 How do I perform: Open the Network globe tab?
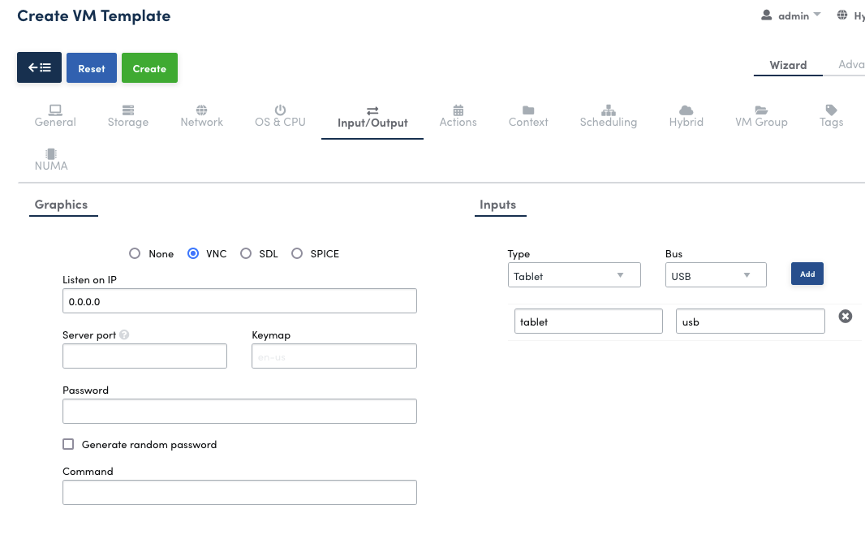tap(201, 116)
